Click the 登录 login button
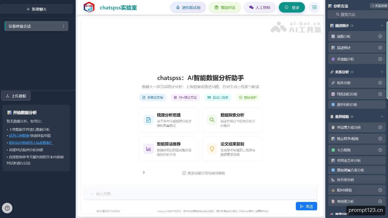388x218 pixels. coord(292,7)
